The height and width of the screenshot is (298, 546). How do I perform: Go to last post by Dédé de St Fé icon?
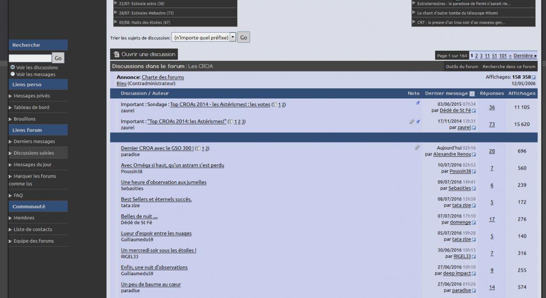(474, 111)
